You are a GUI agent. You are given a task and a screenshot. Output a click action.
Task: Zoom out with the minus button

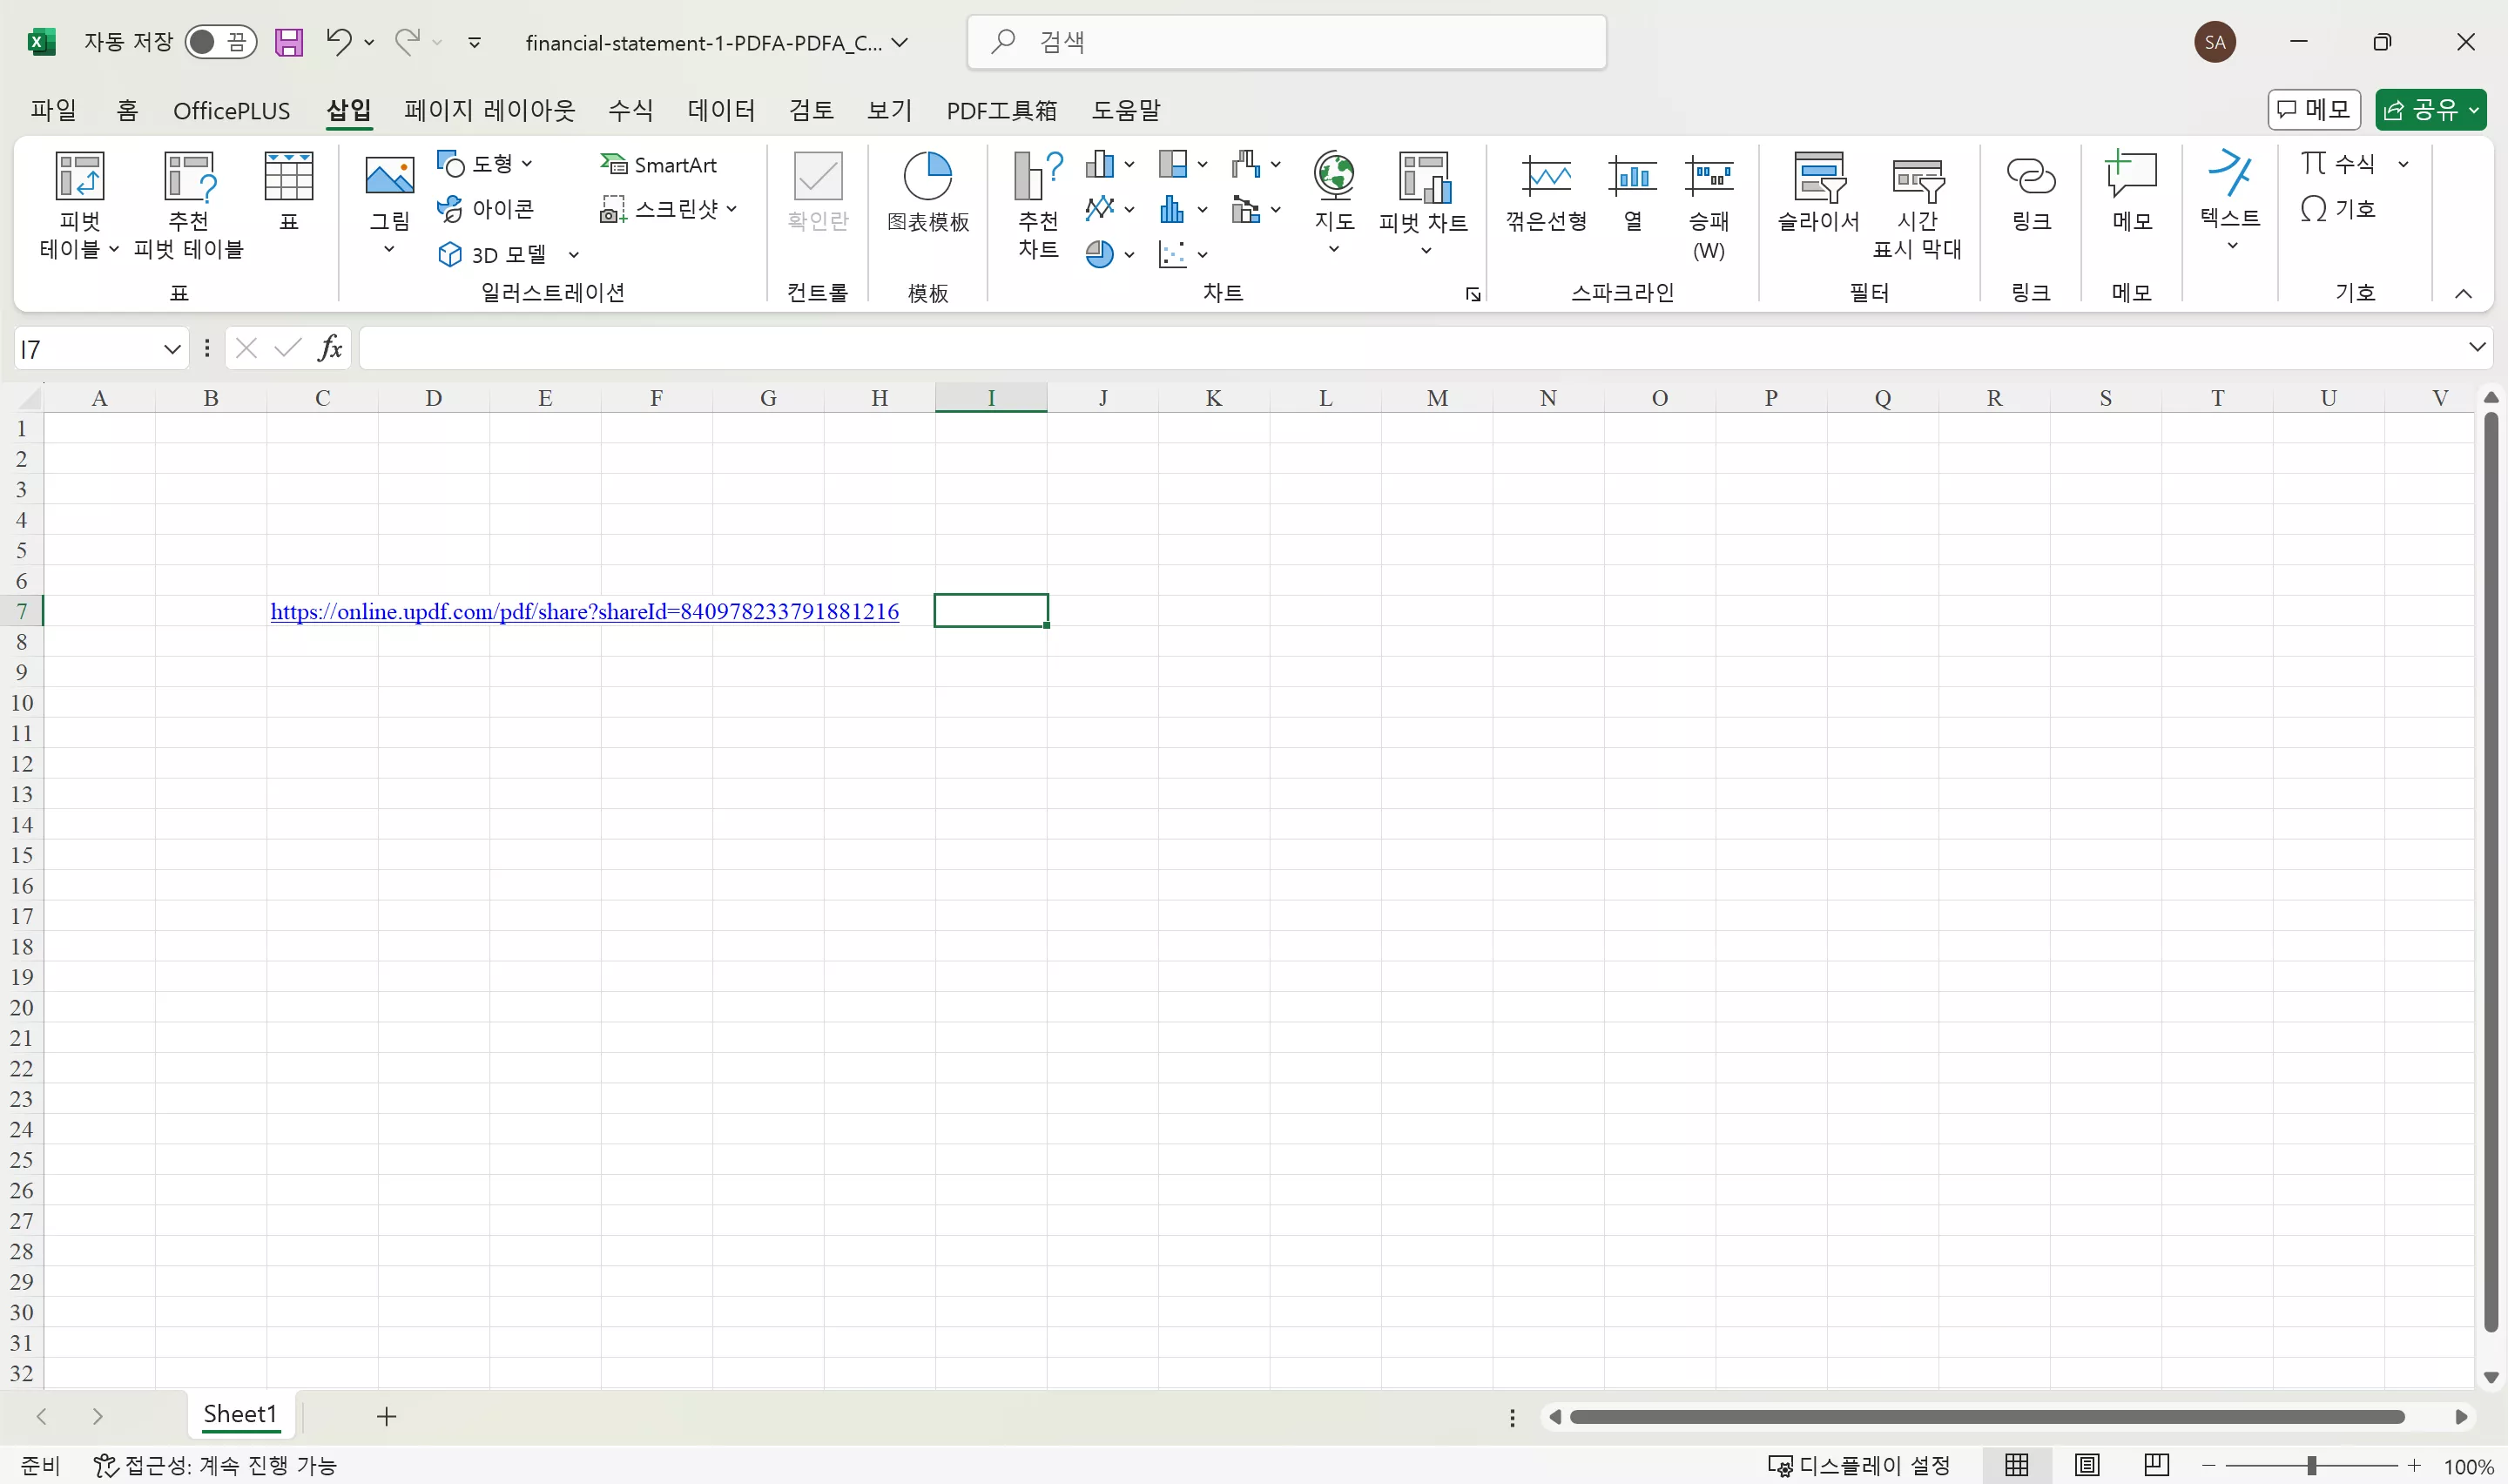point(2208,1466)
